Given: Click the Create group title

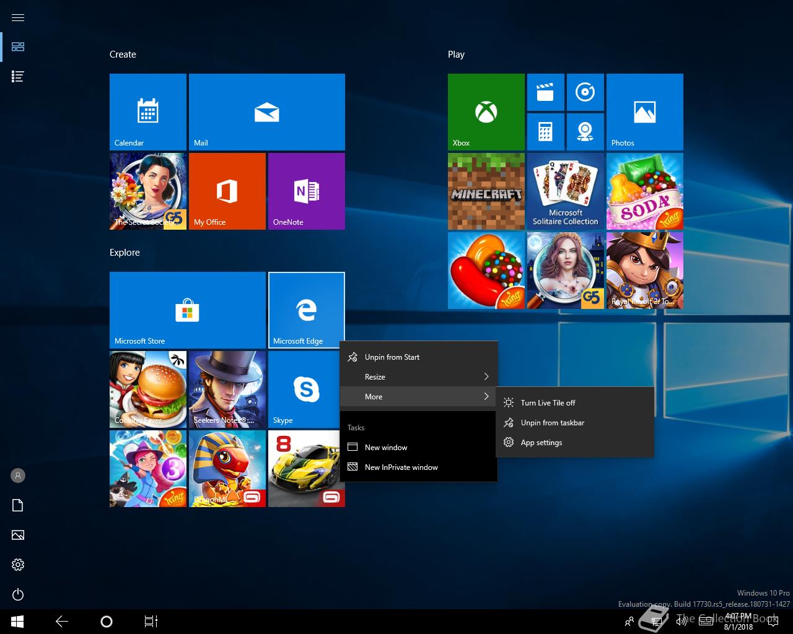Looking at the screenshot, I should (123, 54).
